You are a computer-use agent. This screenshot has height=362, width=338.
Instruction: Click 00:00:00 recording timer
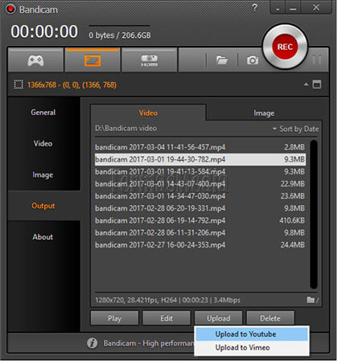[44, 31]
